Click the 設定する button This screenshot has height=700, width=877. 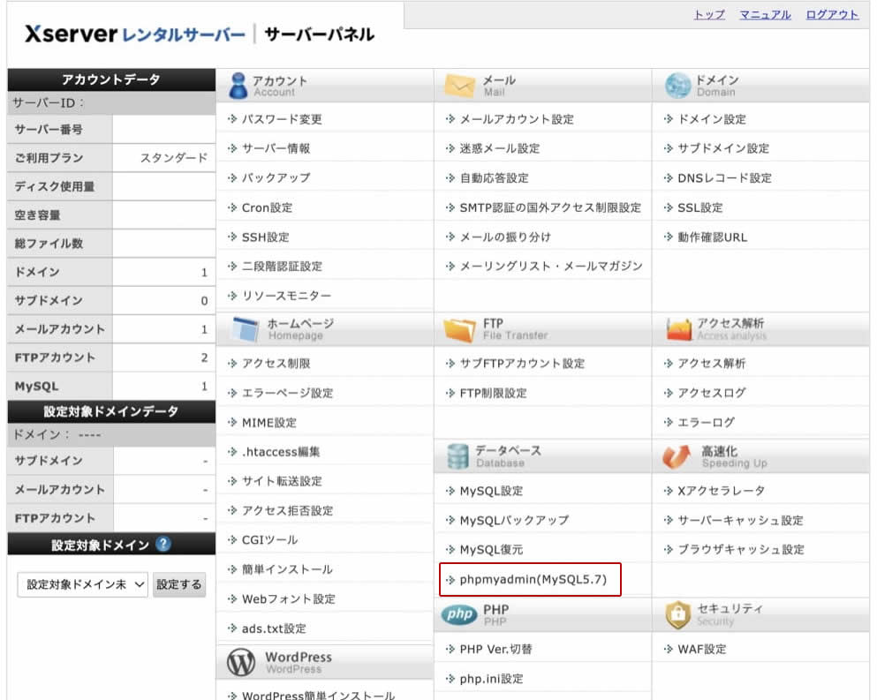pyautogui.click(x=179, y=584)
